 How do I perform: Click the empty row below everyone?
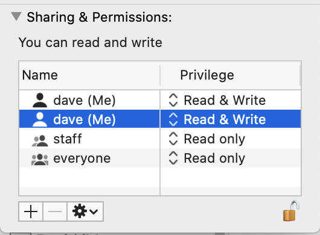coord(160,177)
